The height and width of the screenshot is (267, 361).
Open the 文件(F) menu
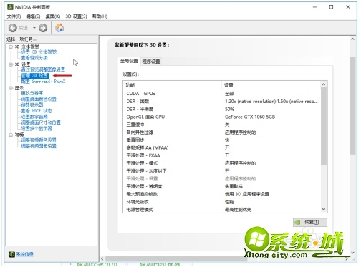pos(14,16)
